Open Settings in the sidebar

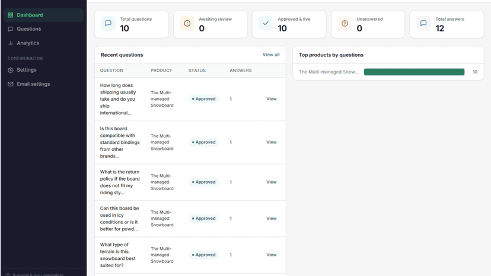(x=43, y=70)
